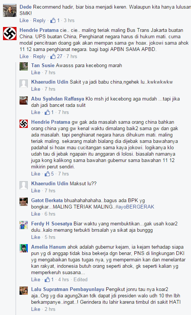Viewport: 191px width, 315px height.
Task: View edit history via Edited link
Action: 80,279
